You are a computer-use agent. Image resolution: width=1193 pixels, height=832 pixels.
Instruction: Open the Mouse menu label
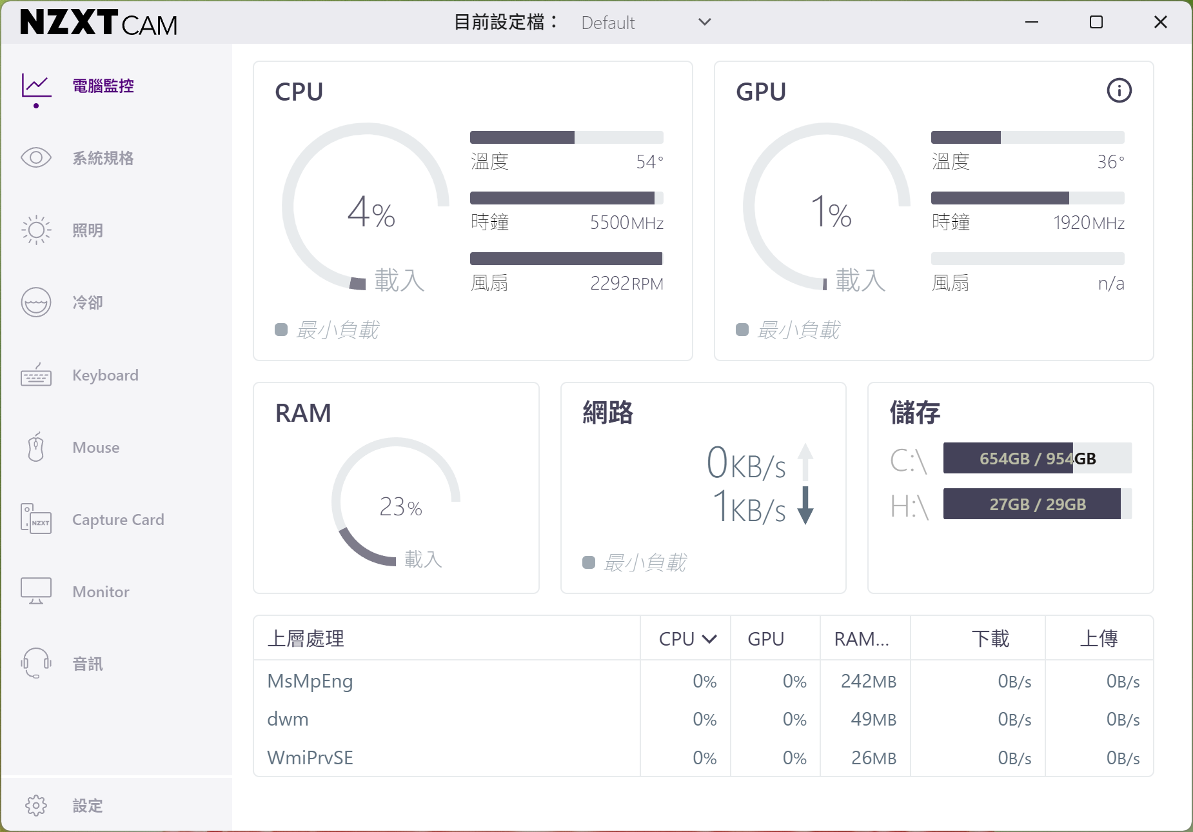click(96, 447)
